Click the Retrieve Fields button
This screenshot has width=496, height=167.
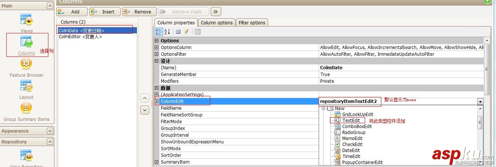[184, 12]
